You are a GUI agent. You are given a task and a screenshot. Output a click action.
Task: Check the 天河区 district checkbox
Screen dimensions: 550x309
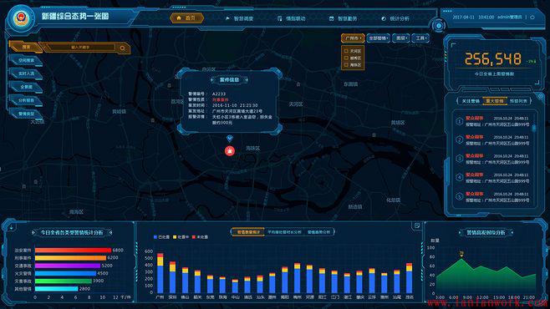[x=346, y=51]
